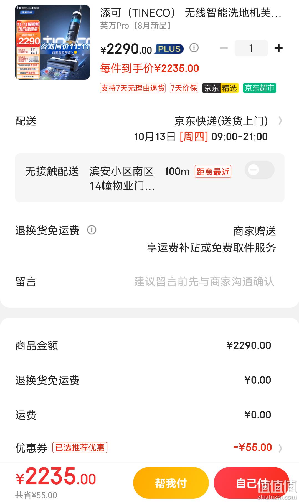The height and width of the screenshot is (502, 299).
Task: Tap the 京东超市 green tag
Action: [x=260, y=88]
